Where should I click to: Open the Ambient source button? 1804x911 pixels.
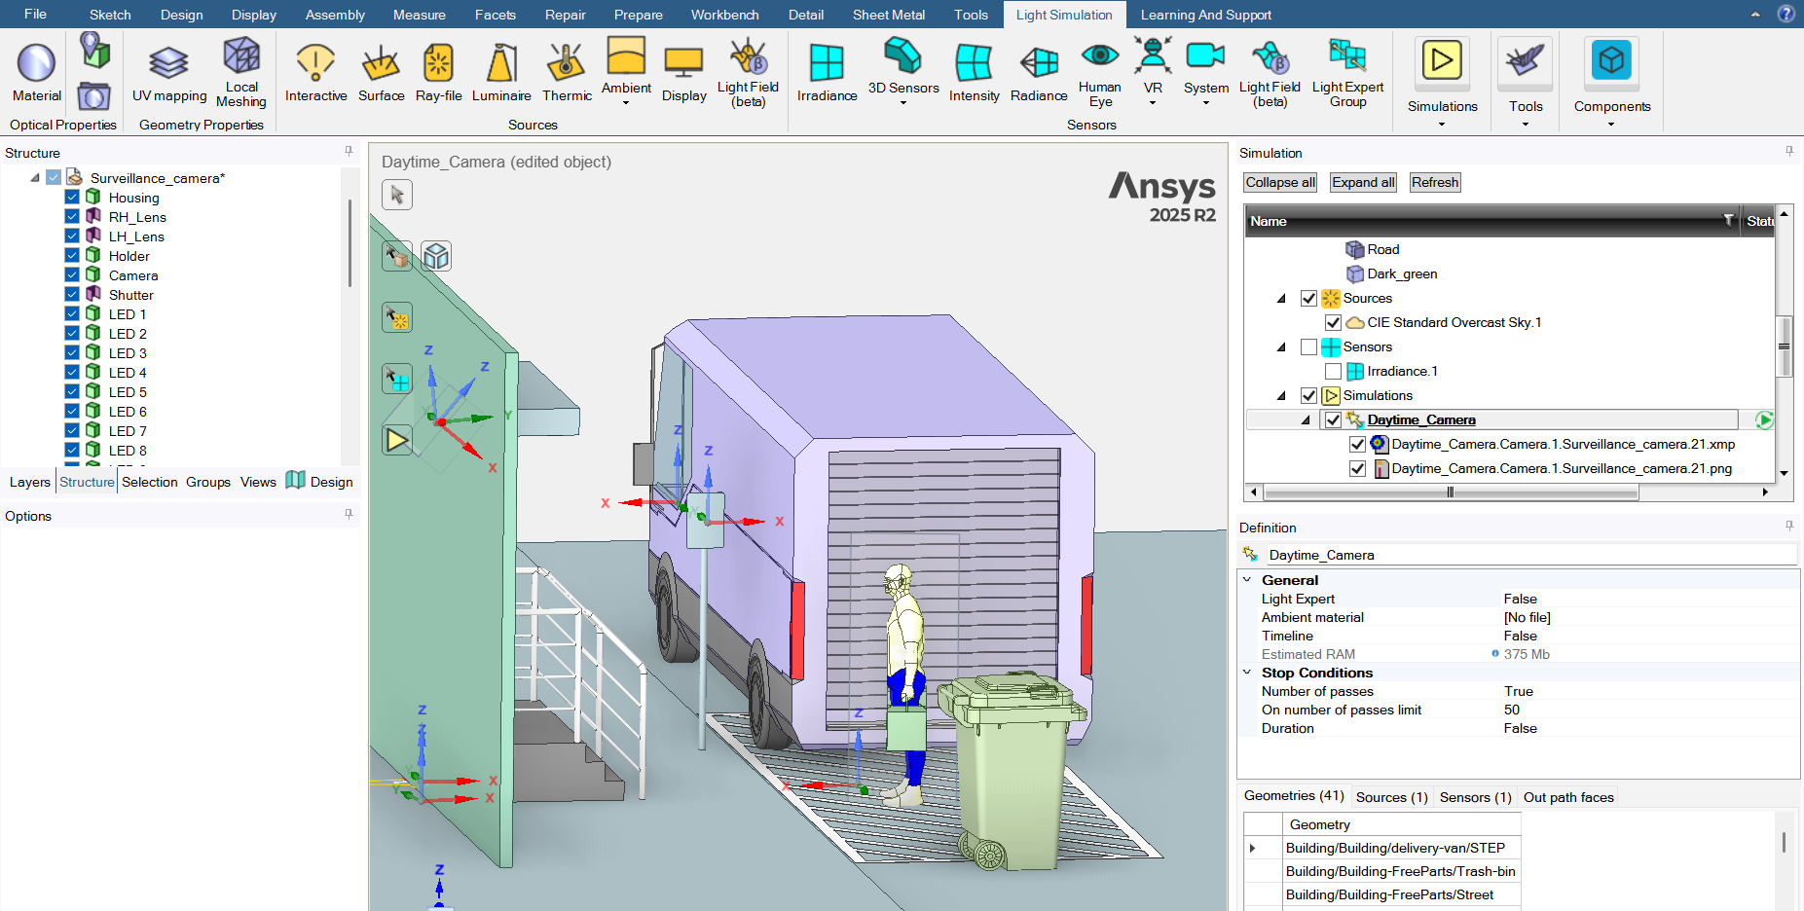click(626, 72)
